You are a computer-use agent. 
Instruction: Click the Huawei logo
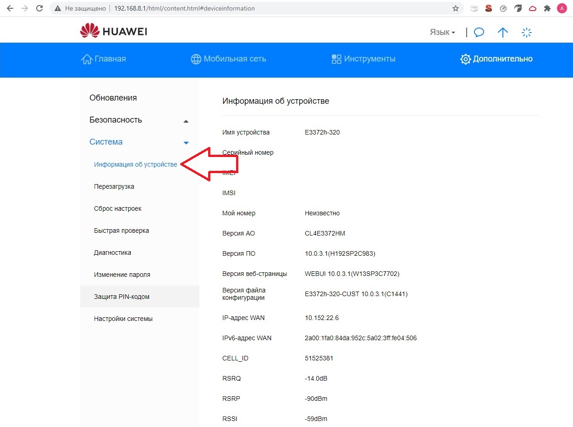click(x=114, y=32)
